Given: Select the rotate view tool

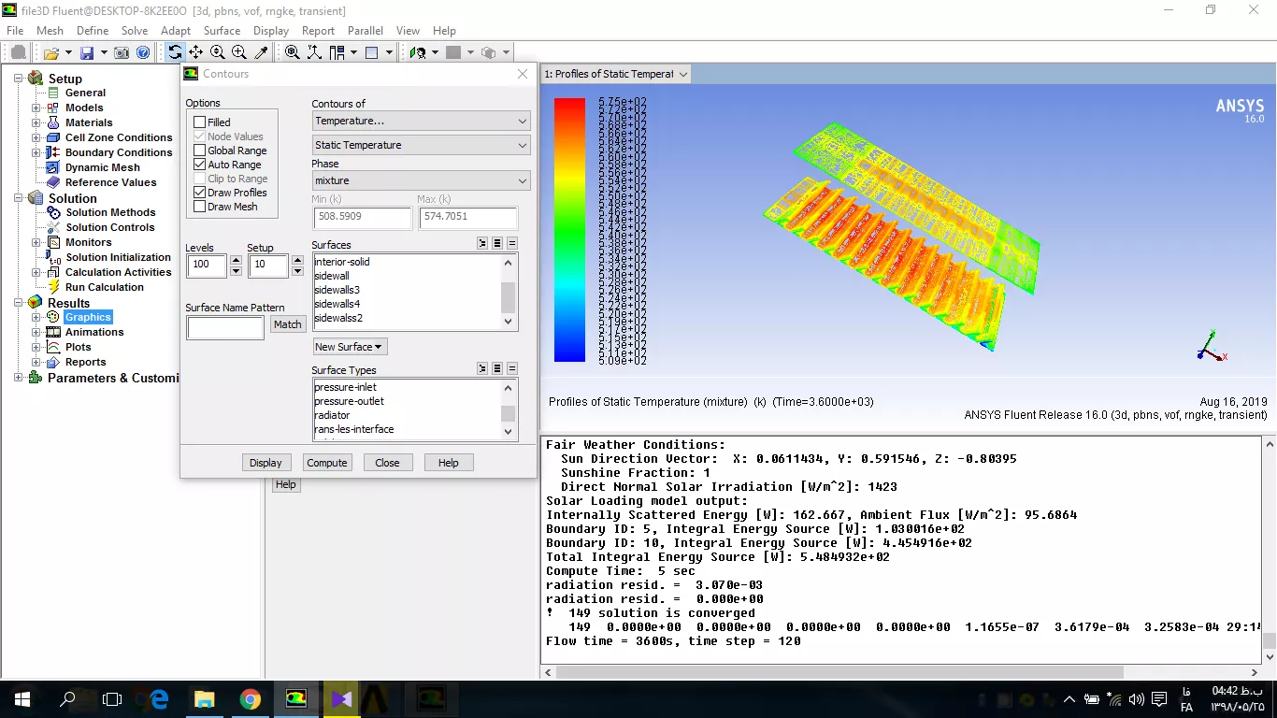Looking at the screenshot, I should [x=175, y=53].
